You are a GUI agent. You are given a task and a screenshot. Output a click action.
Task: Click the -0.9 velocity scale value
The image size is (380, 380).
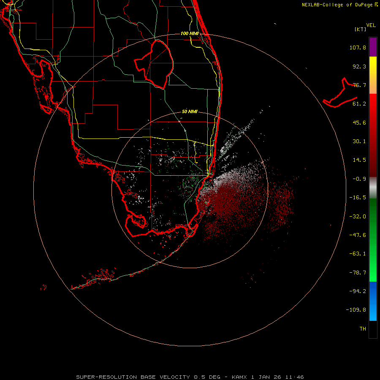pyautogui.click(x=359, y=179)
